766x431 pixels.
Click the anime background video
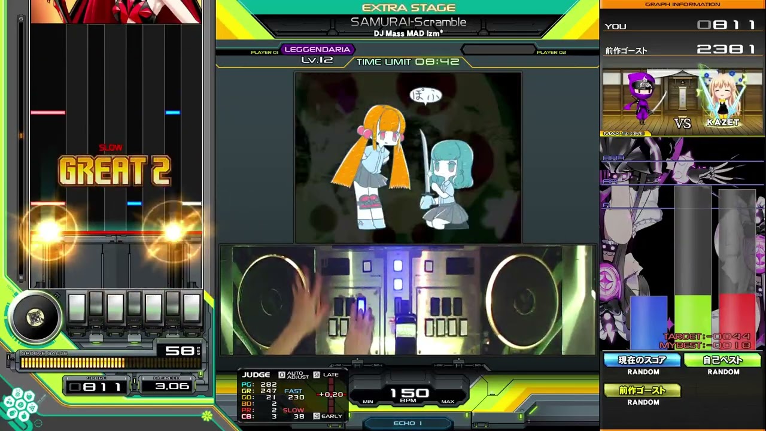408,157
